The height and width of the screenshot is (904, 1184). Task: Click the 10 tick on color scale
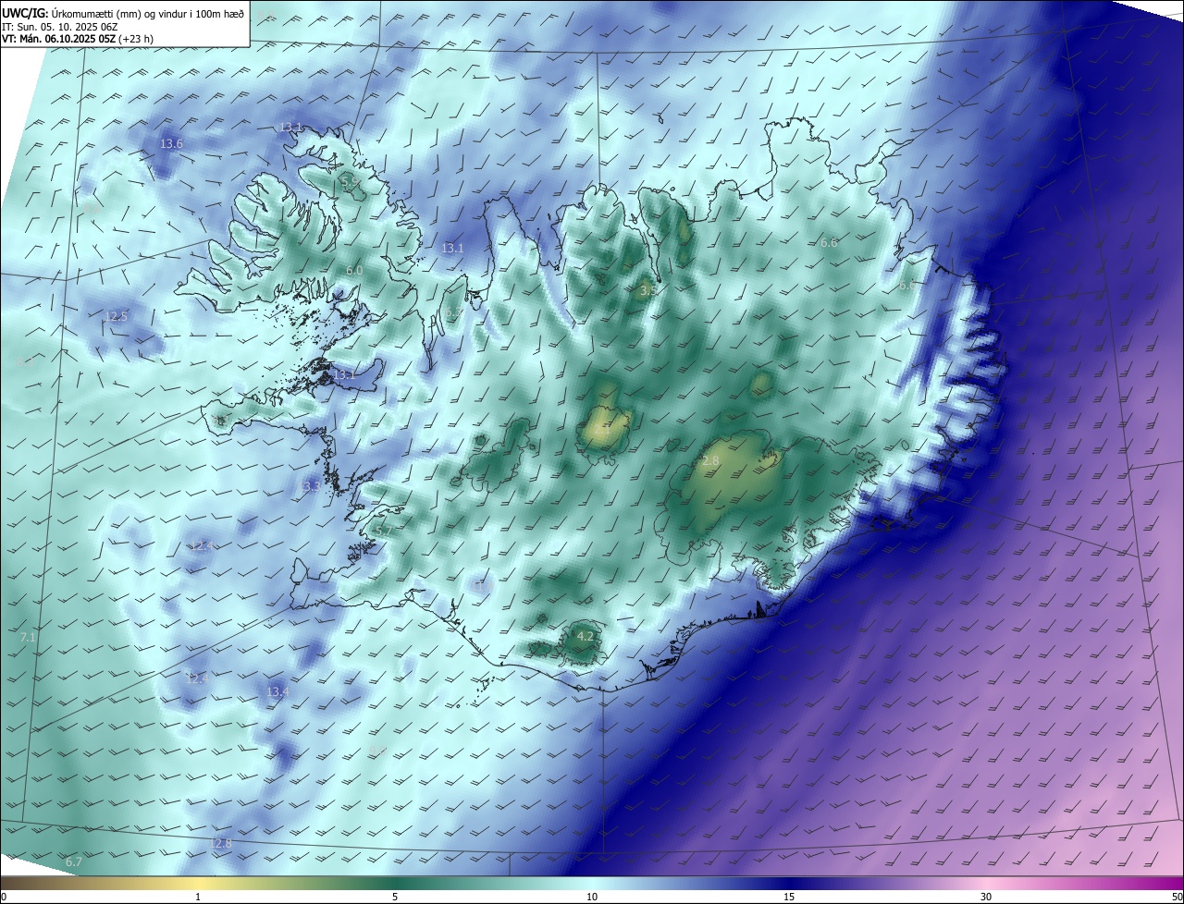point(592,897)
